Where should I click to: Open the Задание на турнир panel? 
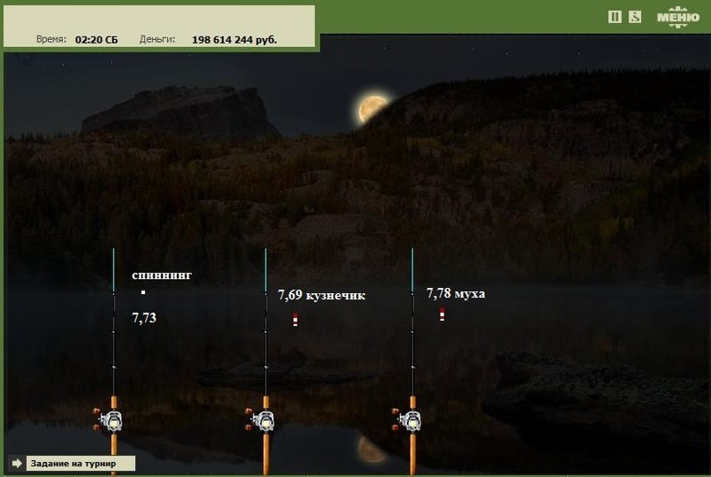coord(80,464)
